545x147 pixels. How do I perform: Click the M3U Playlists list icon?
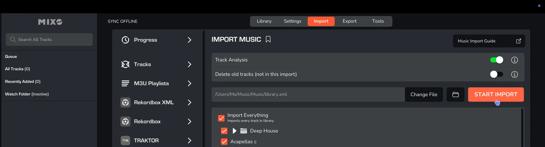(x=125, y=83)
